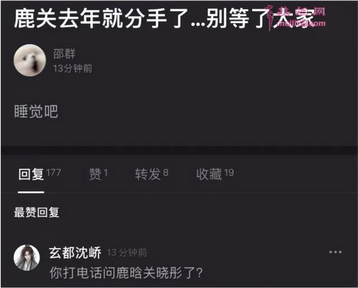This screenshot has width=358, height=288.
Task: Click the white underline indicator below 回复
Action: coord(31,192)
